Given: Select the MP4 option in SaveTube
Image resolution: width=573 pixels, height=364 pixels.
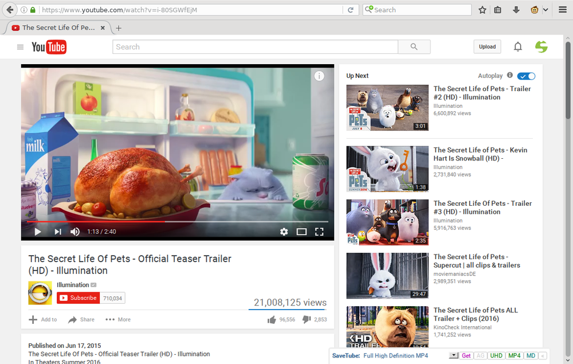Looking at the screenshot, I should 514,355.
